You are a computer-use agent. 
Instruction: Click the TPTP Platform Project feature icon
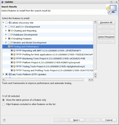pyautogui.click(x=14, y=62)
